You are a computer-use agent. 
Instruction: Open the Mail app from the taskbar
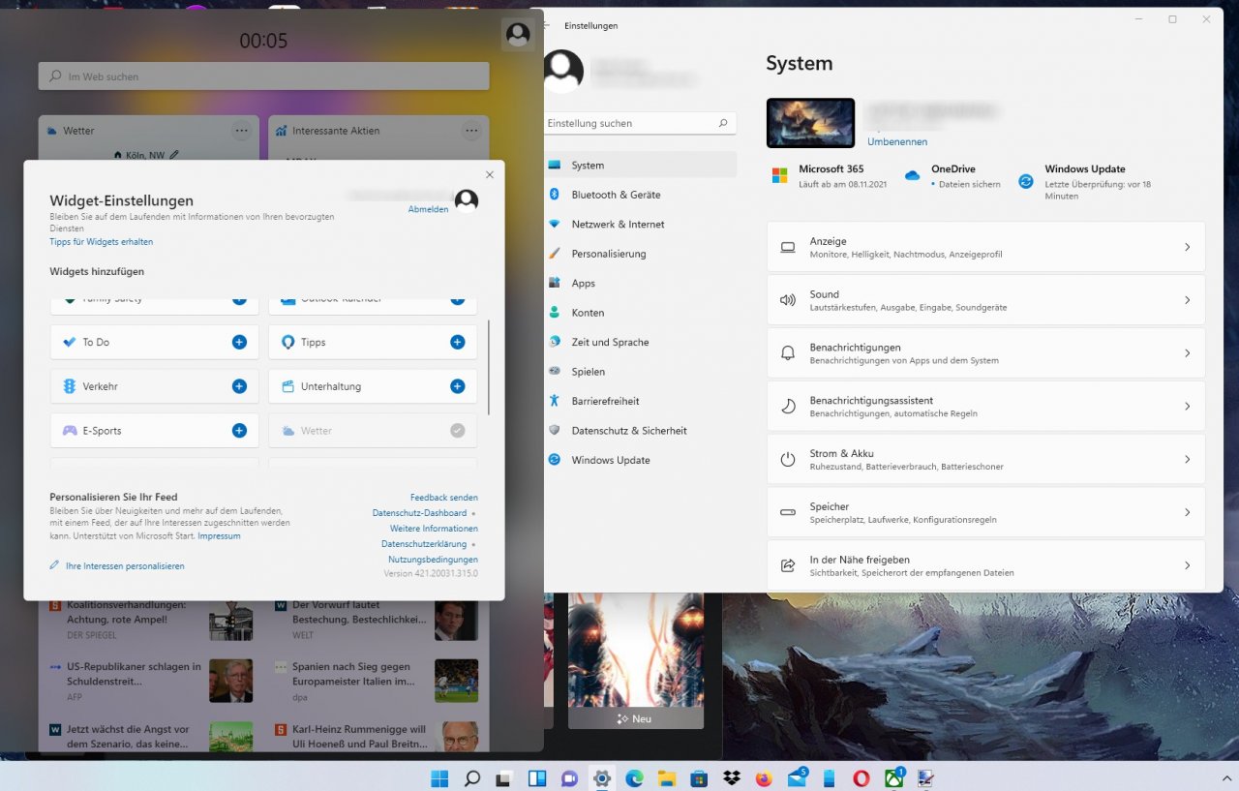(797, 777)
